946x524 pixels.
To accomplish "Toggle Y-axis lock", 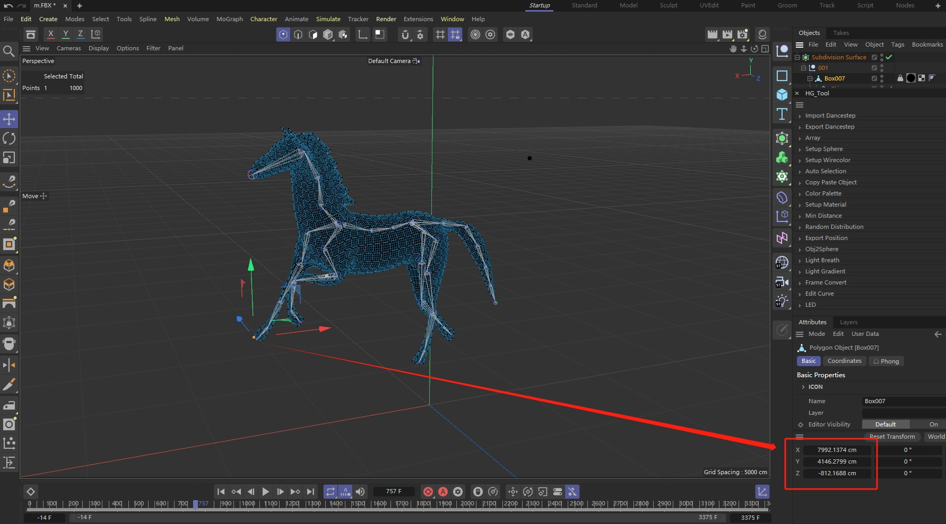I will [65, 34].
